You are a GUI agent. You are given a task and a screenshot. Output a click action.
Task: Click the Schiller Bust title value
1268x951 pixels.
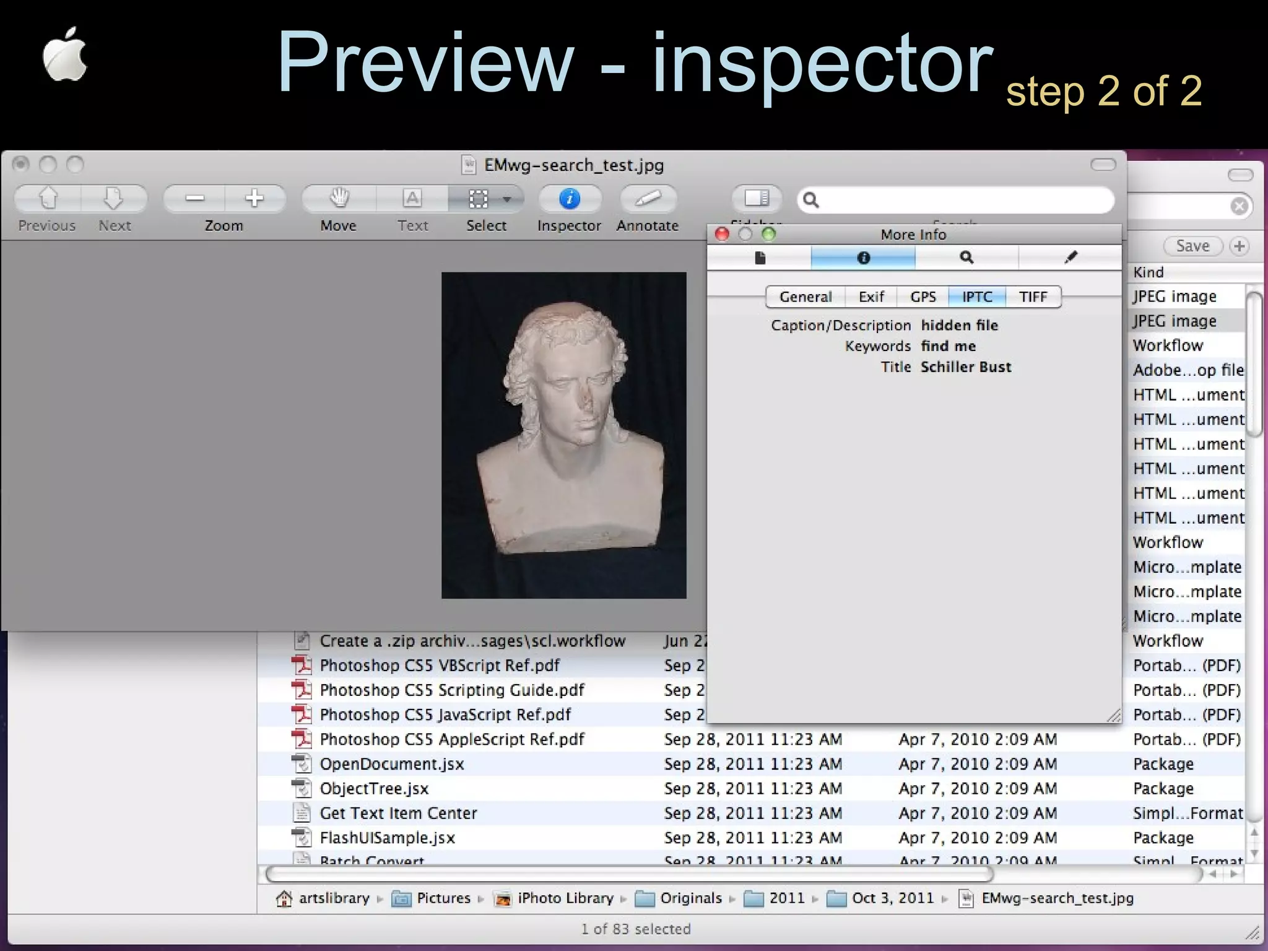[x=966, y=367]
